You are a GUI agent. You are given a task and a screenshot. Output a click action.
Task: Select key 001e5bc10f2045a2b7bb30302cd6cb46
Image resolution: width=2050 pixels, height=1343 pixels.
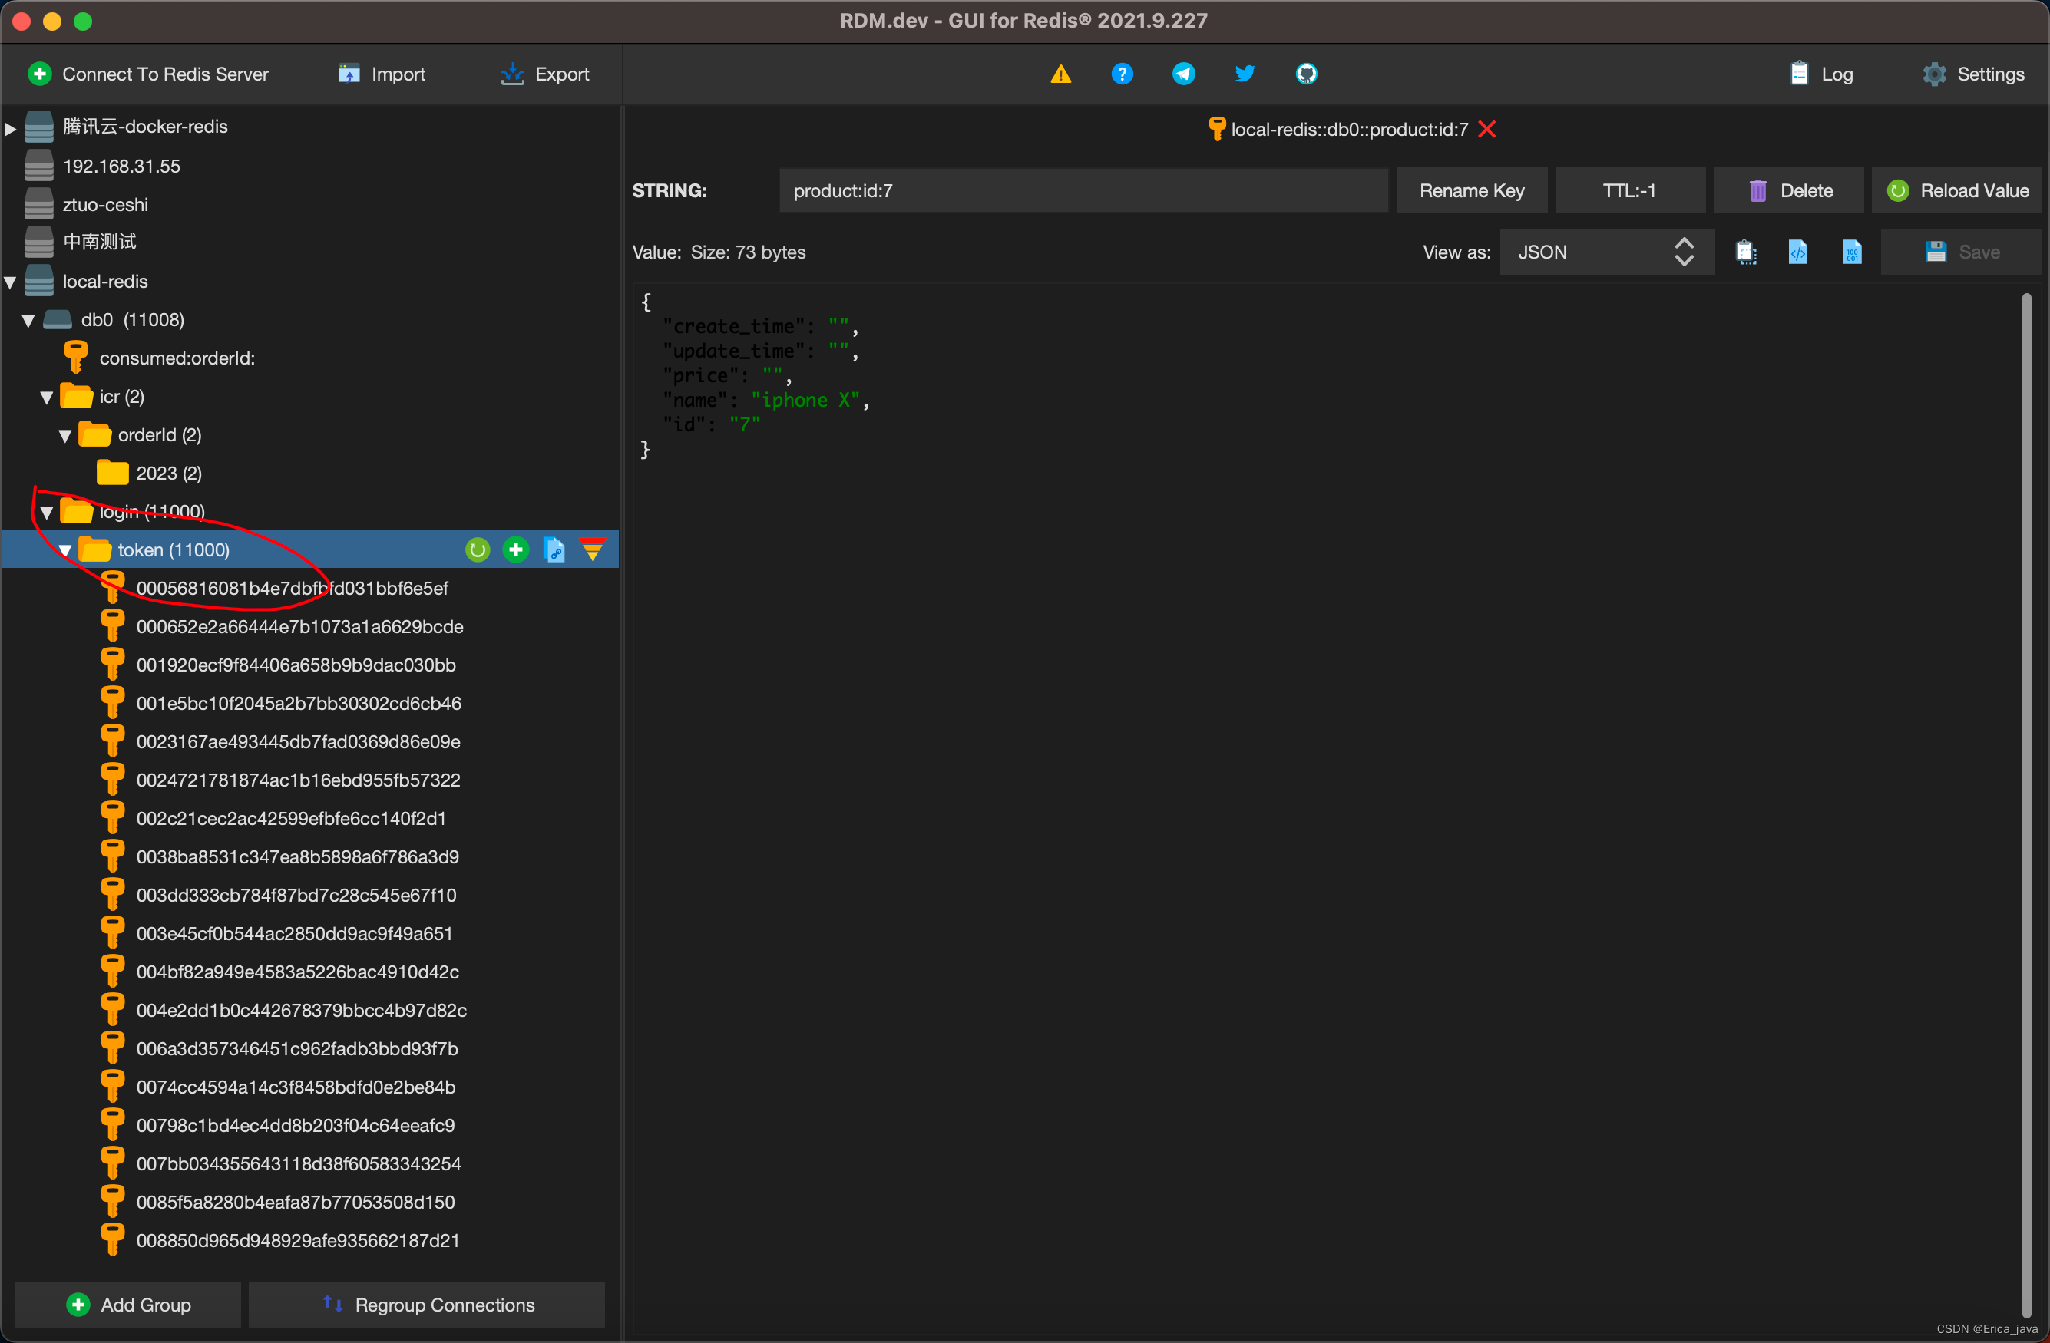[x=299, y=704]
